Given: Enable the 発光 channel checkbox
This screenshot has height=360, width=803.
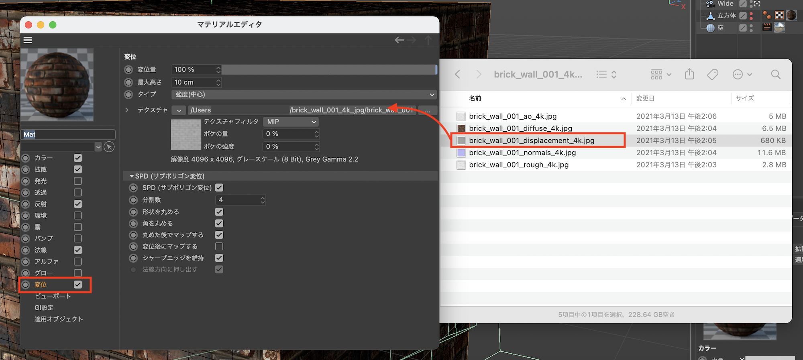Looking at the screenshot, I should [x=78, y=181].
